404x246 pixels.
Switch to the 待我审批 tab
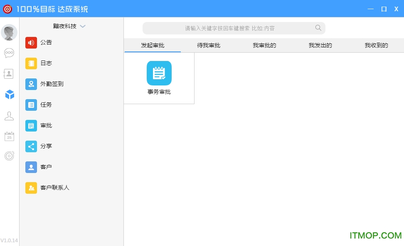pyautogui.click(x=208, y=45)
